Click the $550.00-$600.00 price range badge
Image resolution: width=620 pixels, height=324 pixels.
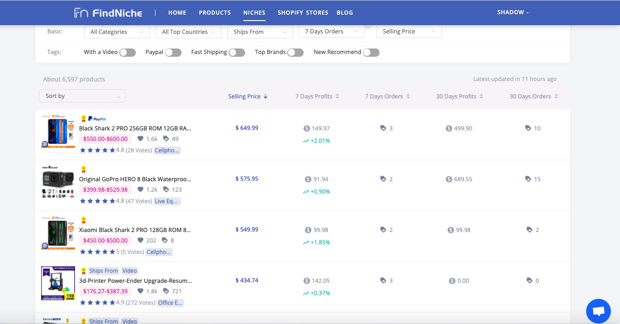coord(106,139)
